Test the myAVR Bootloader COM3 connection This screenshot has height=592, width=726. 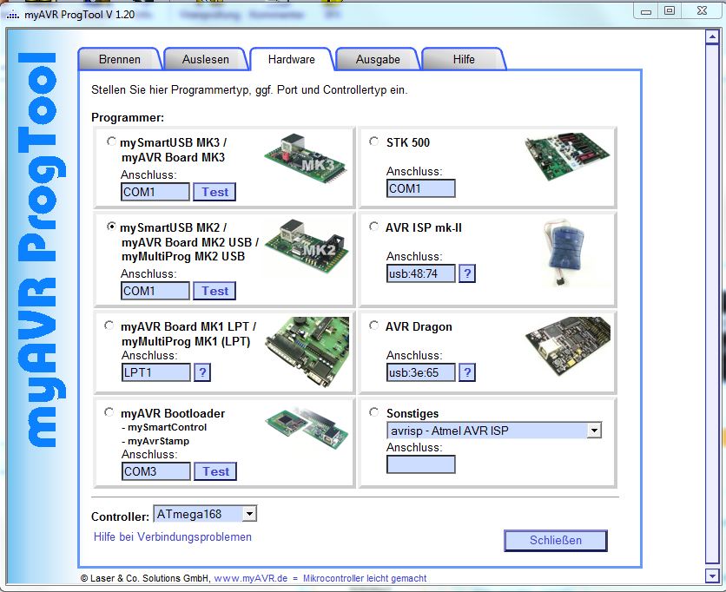(215, 471)
